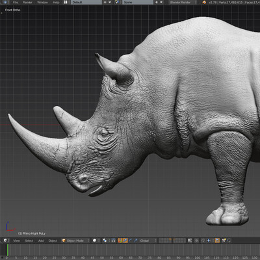Toggle proportional editing icon
This screenshot has height=260, width=260.
tap(196, 240)
